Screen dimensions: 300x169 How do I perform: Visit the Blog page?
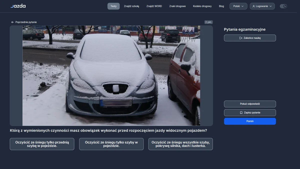(x=221, y=6)
